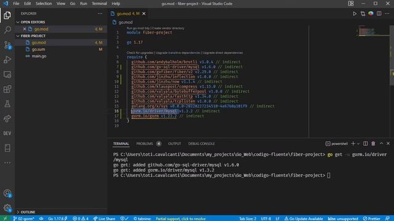Open the terminal launch profile dropdown arrow
The width and height of the screenshot is (394, 221).
(358, 144)
